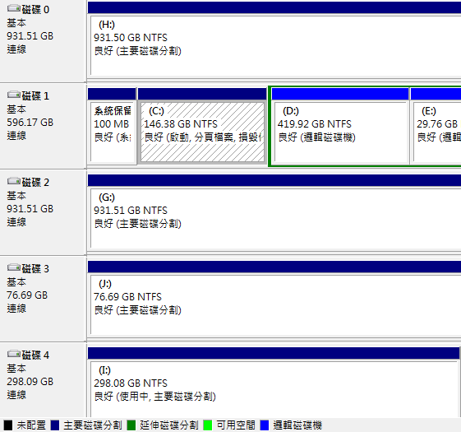Select the (G:) 931.51 GB NTFS partition
The image size is (461, 432).
tap(274, 218)
